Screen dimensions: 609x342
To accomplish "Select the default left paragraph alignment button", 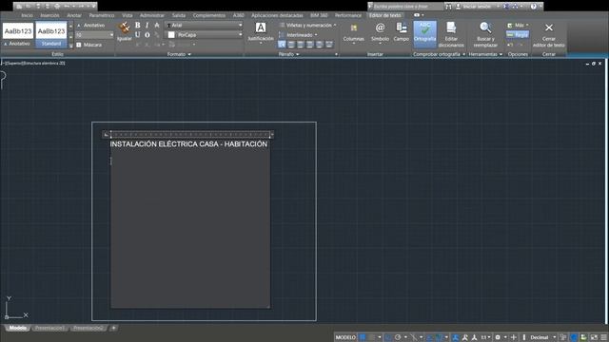I will tap(282, 45).
